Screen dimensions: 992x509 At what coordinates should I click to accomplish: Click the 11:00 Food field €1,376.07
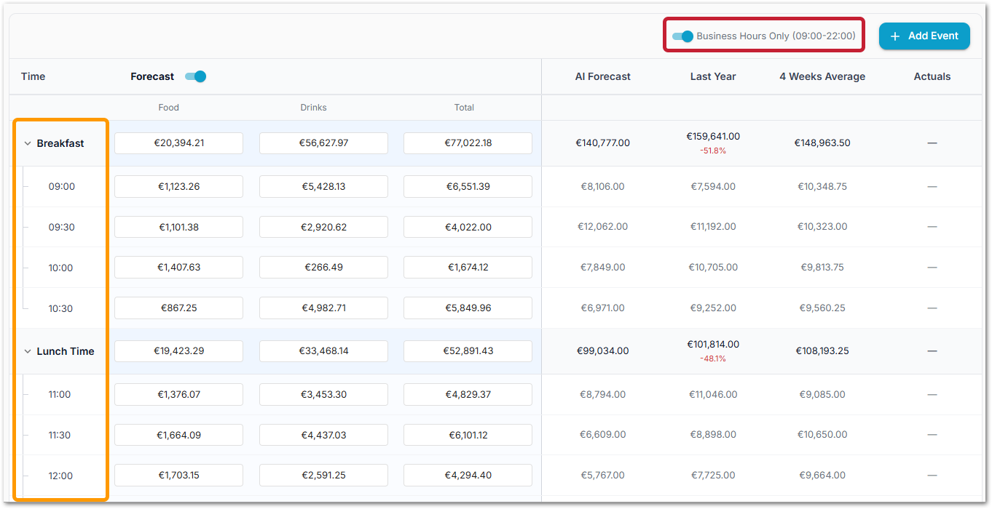click(178, 394)
